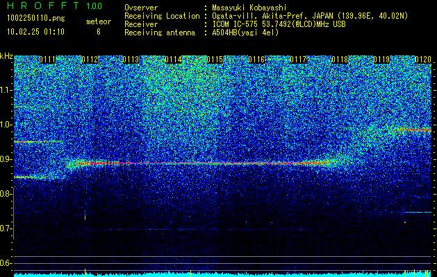Image resolution: width=437 pixels, height=277 pixels.
Task: Click the meteor count value 6
Action: [99, 32]
